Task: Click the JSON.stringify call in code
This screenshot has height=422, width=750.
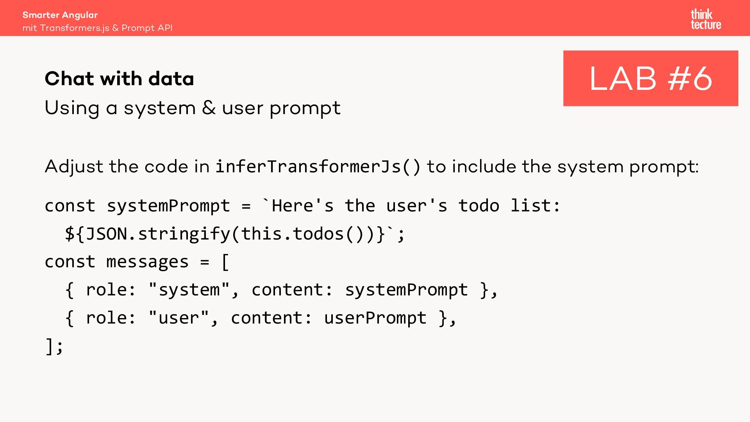Action: [x=158, y=234]
